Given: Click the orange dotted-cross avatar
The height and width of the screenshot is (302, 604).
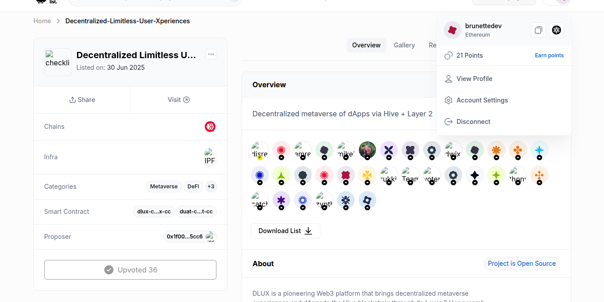Looking at the screenshot, I should coord(539,175).
